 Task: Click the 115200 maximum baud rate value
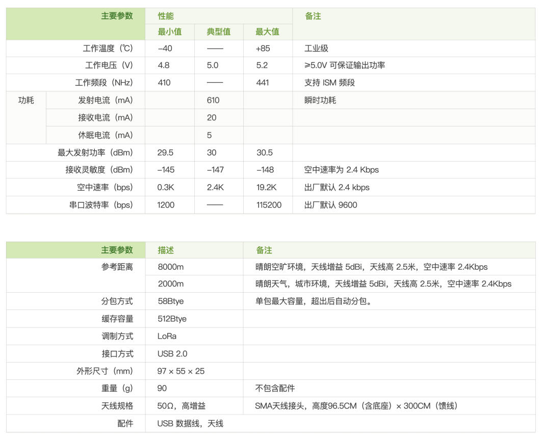(x=269, y=205)
